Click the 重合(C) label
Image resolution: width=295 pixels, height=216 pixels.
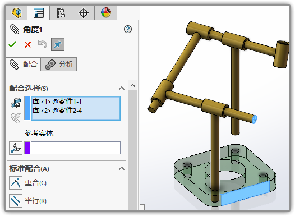click(35, 183)
